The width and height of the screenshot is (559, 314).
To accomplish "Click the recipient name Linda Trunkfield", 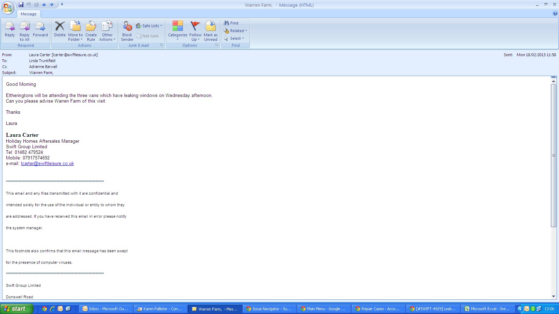I will click(42, 61).
